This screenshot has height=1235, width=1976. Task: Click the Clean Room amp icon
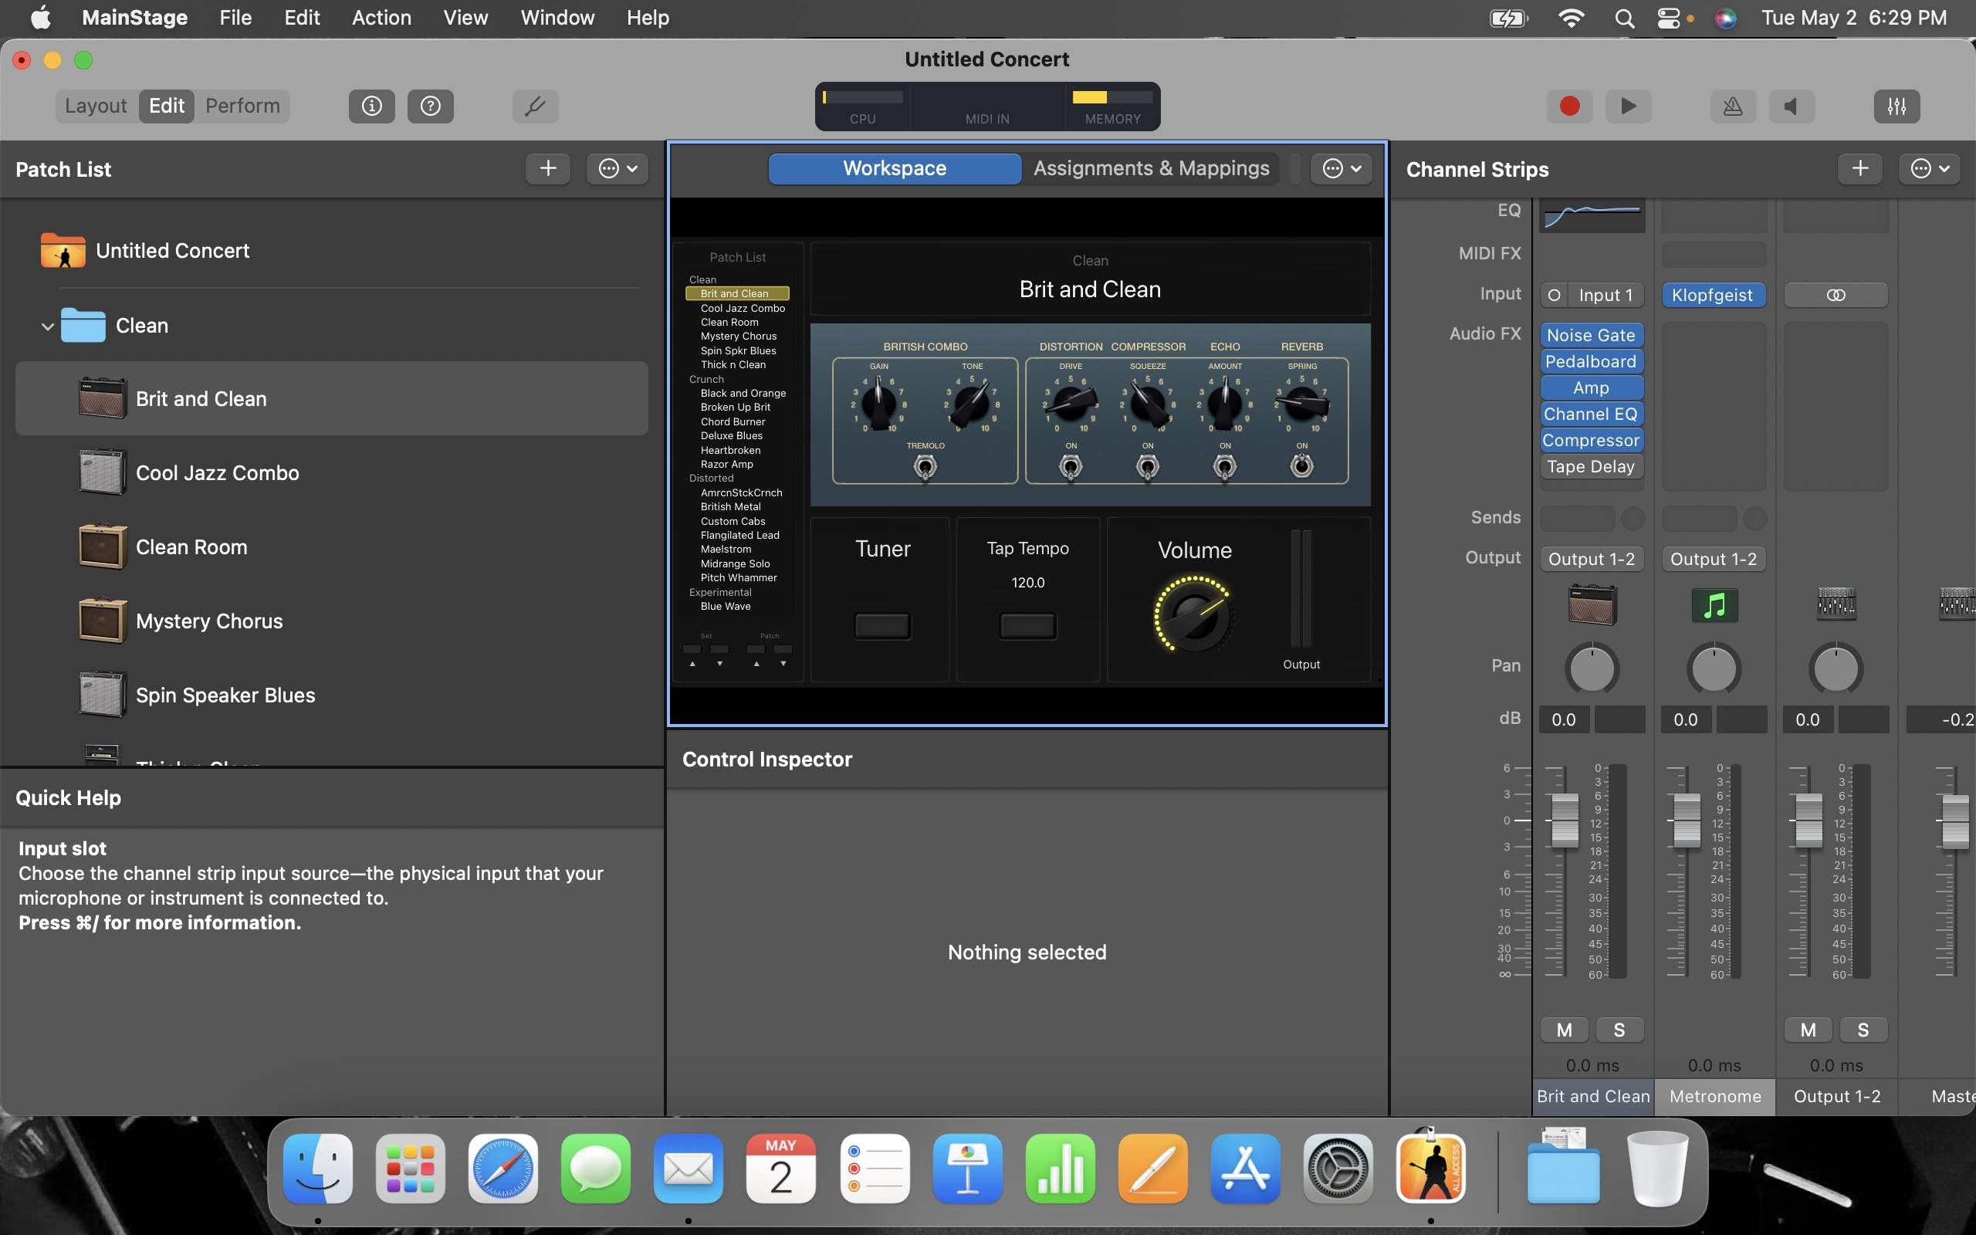[103, 546]
